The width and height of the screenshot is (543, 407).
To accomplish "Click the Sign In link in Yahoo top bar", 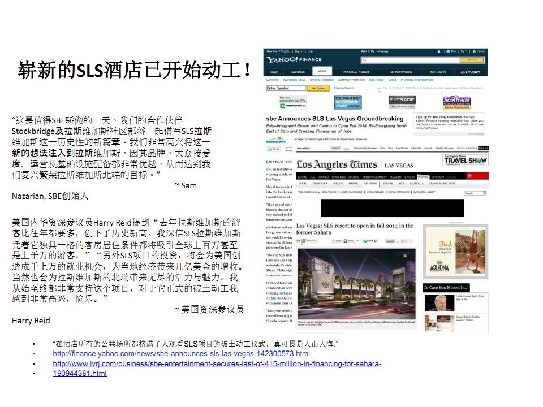I will point(299,51).
